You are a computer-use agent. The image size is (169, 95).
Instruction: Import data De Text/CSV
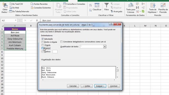pyautogui.click(x=16, y=4)
